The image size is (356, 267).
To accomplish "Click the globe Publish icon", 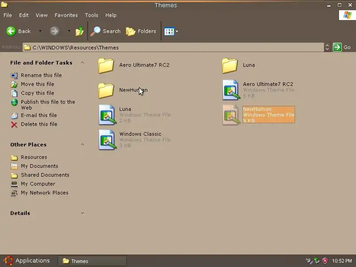I will click(14, 102).
